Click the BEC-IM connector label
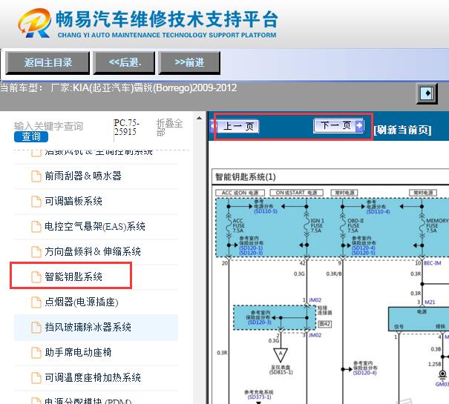The image size is (449, 404). (433, 263)
